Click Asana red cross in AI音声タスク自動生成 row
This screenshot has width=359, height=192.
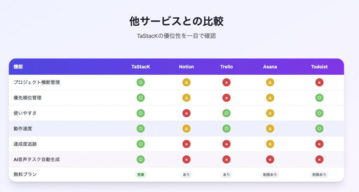tap(270, 159)
